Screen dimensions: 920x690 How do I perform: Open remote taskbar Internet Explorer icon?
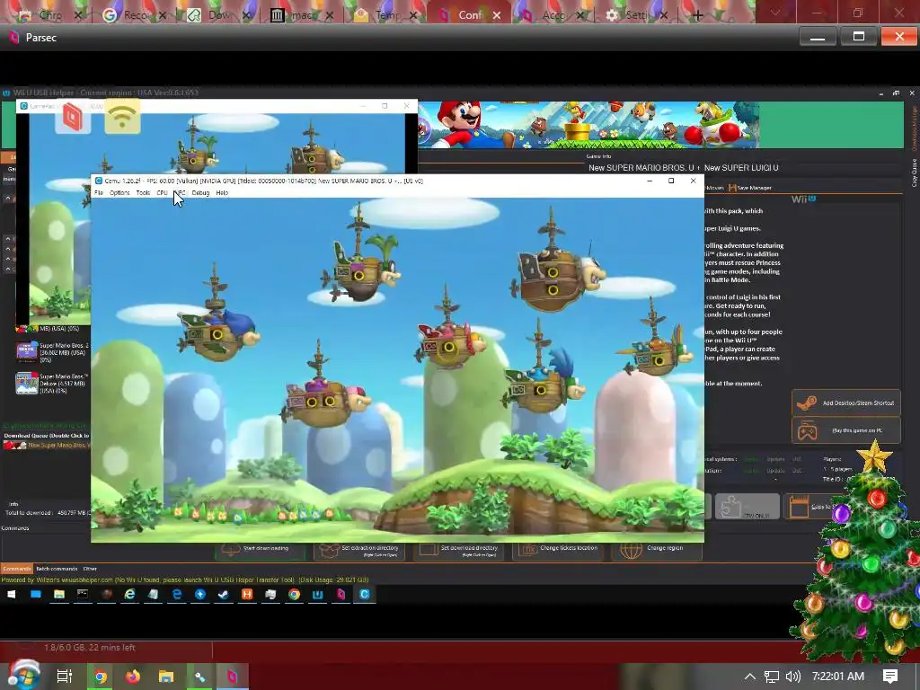[129, 595]
